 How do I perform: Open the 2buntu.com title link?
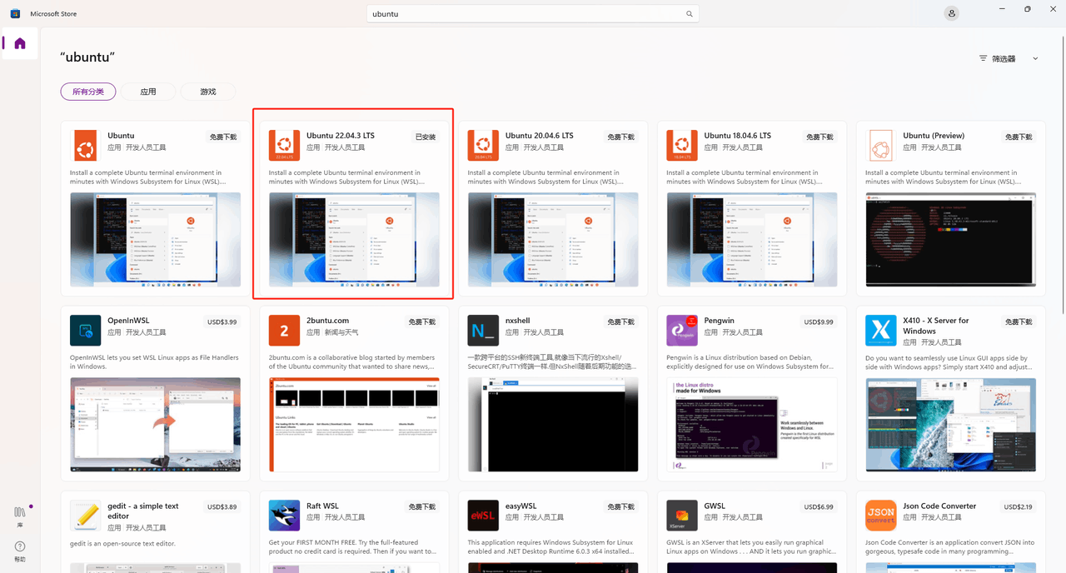point(327,321)
